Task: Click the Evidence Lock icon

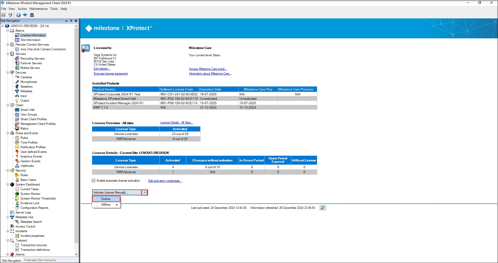Action: click(17, 203)
